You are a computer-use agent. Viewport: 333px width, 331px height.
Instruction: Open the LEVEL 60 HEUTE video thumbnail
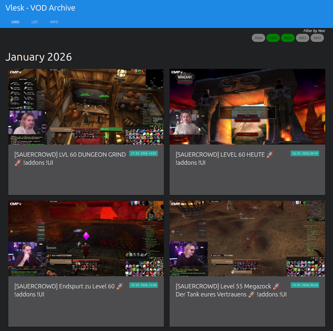tap(247, 107)
